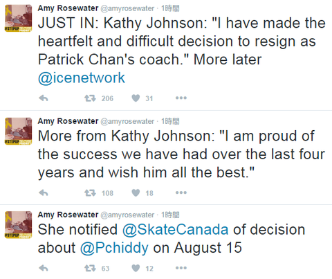Visit the @Pchiddy profile mention
The image size is (332, 279).
[114, 248]
